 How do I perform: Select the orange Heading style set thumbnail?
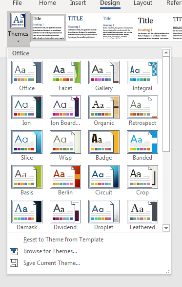(x=153, y=27)
